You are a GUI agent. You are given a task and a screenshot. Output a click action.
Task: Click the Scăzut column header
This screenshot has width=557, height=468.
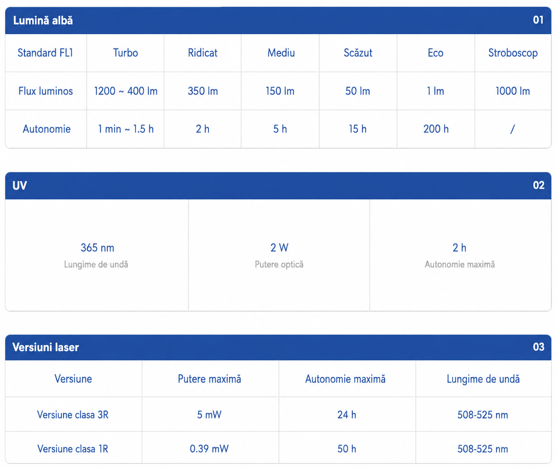[358, 53]
